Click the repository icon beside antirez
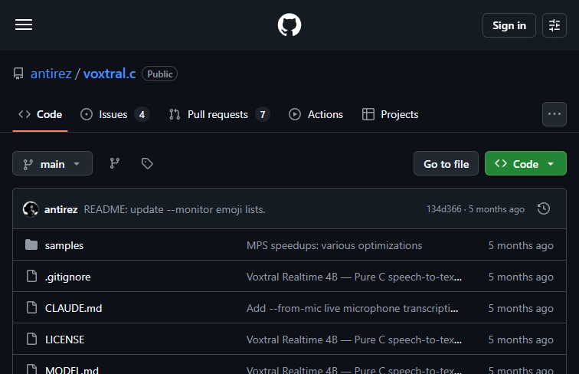 [18, 74]
